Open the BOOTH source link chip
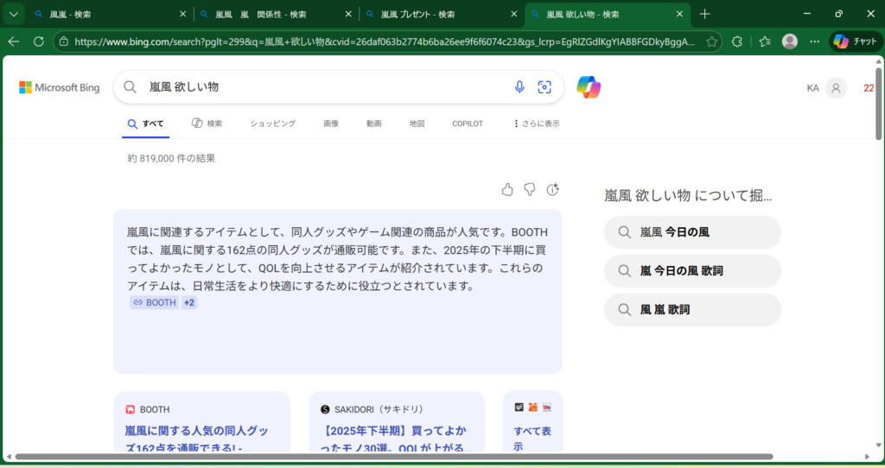The height and width of the screenshot is (468, 885). (155, 302)
